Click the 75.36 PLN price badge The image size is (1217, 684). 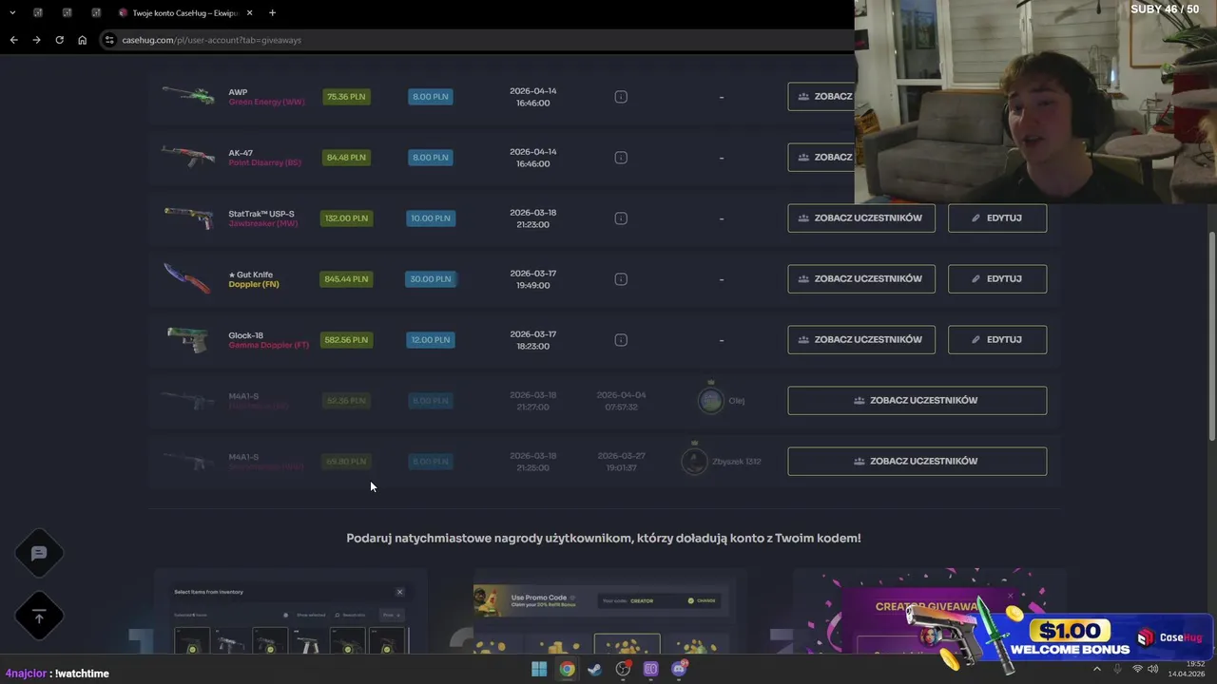tap(346, 97)
